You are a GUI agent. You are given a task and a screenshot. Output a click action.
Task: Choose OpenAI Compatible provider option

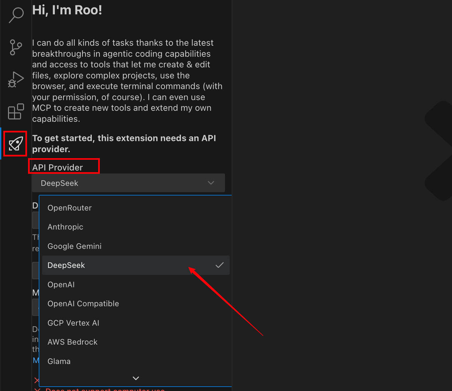click(136, 304)
